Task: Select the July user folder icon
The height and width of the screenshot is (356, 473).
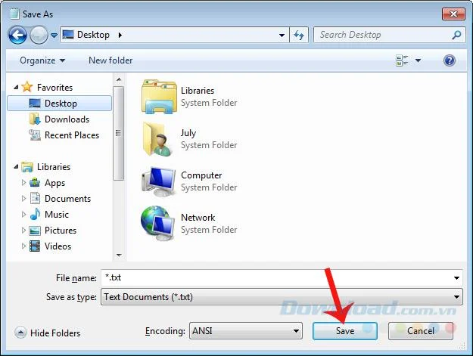Action: (159, 139)
